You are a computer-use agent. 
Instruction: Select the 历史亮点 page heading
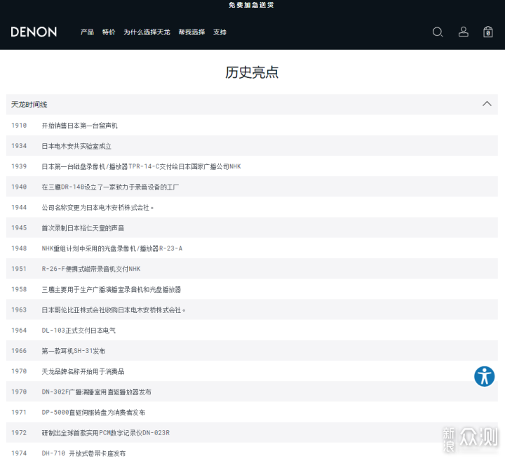point(252,72)
